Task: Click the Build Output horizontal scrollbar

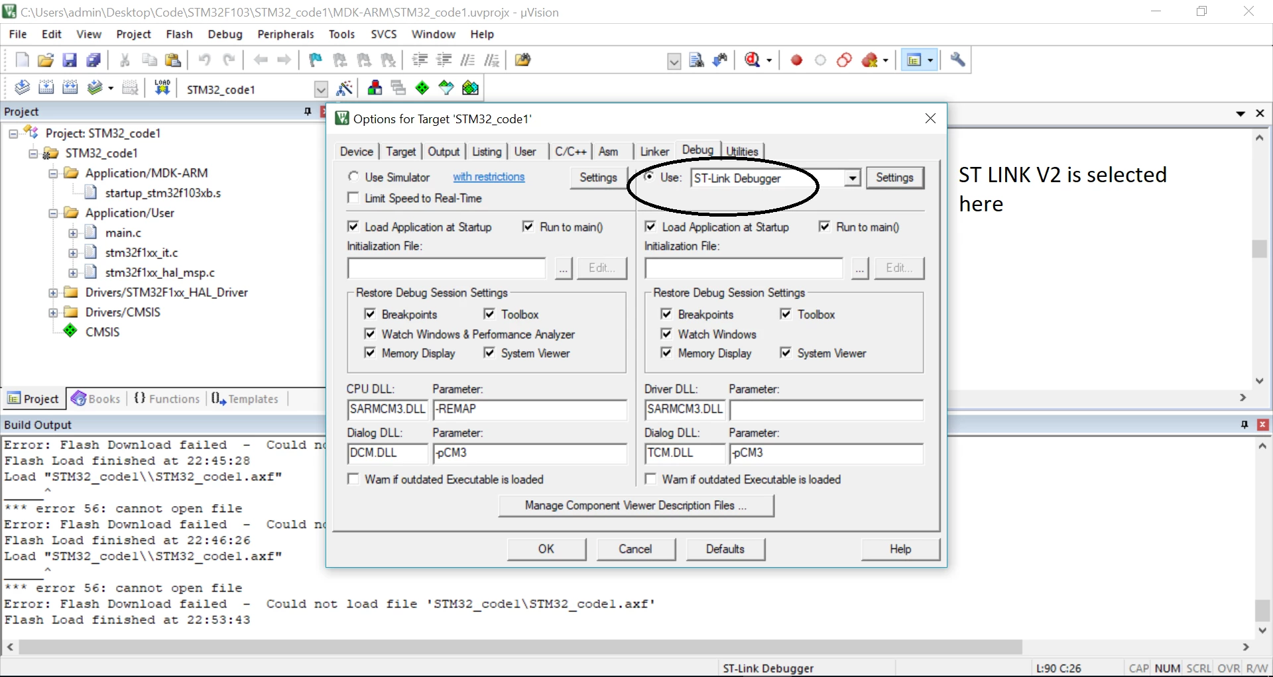Action: tap(520, 647)
